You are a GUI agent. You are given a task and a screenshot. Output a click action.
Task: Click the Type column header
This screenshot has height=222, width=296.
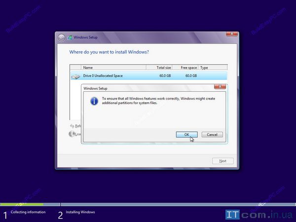pyautogui.click(x=212, y=68)
